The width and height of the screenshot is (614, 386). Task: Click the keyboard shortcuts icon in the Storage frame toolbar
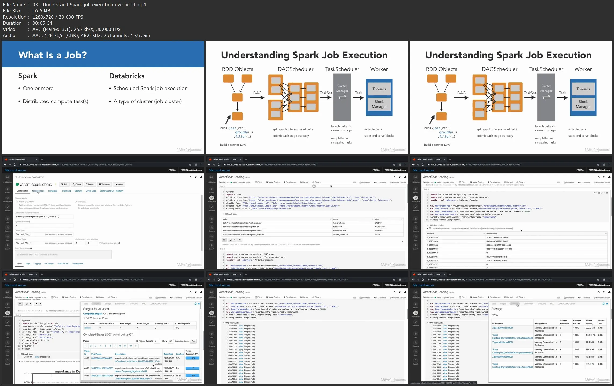[x=559, y=297]
